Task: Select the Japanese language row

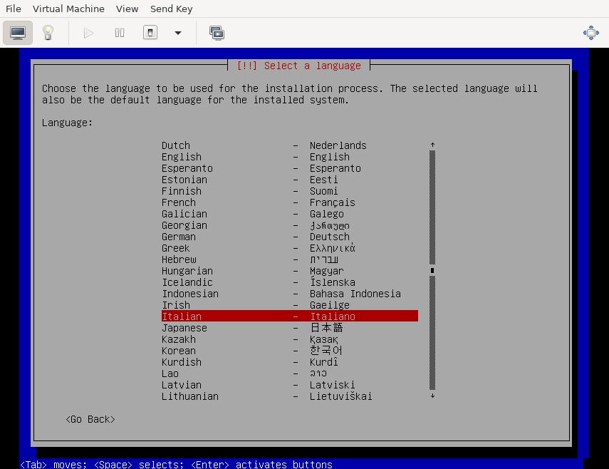Action: (x=290, y=328)
